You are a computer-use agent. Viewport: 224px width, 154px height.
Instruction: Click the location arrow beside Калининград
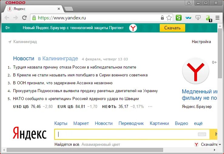click(10, 42)
